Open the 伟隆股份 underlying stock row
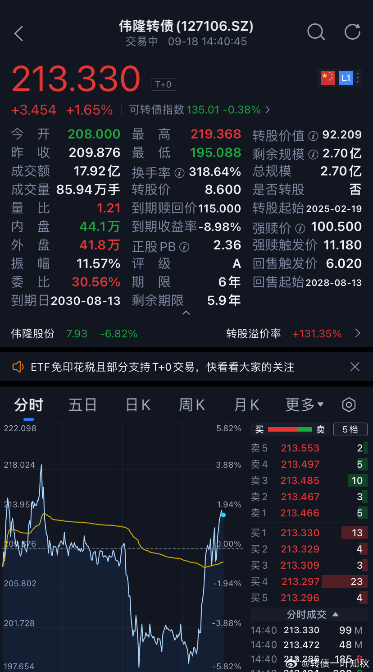Screen dimensions: 373x672 (74, 334)
